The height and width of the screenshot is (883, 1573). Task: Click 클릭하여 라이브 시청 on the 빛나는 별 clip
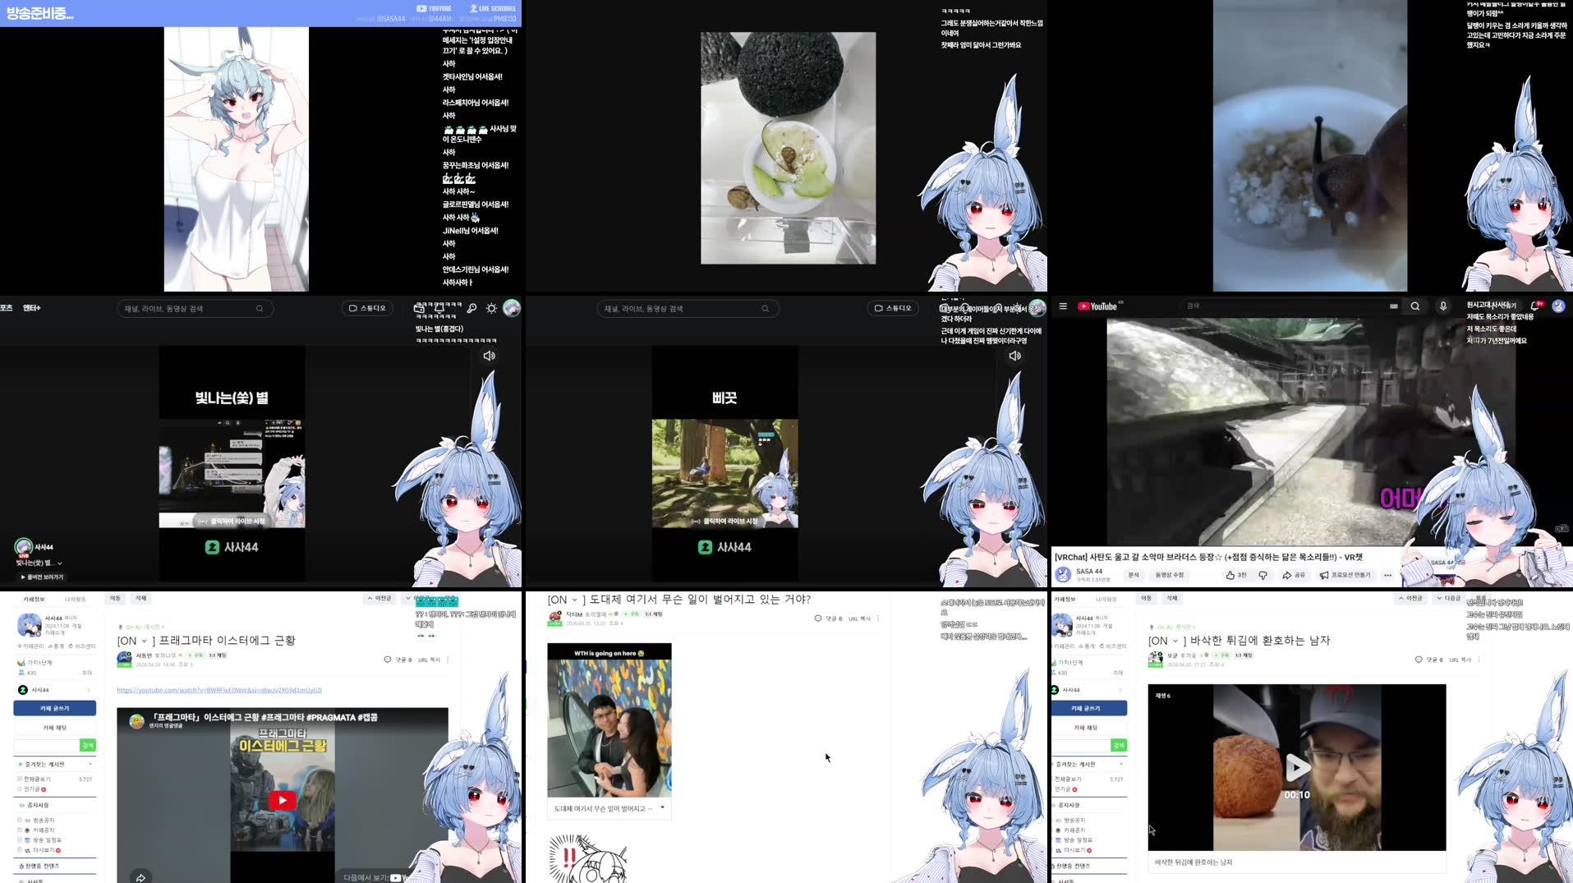click(232, 521)
